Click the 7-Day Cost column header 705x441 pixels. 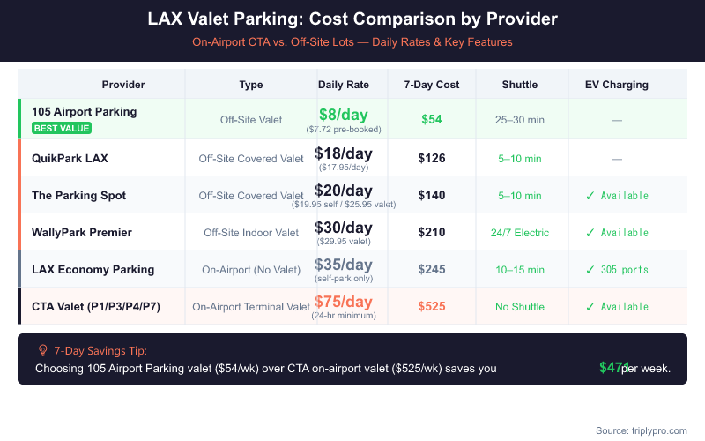[x=432, y=85]
